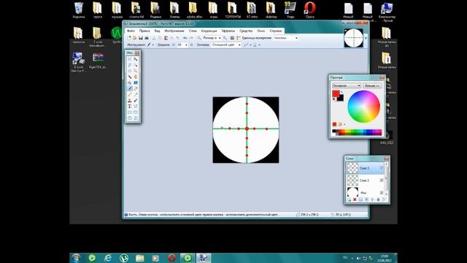467x263 pixels.
Task: Click the Print toolbar icon
Action: pyautogui.click(x=147, y=38)
